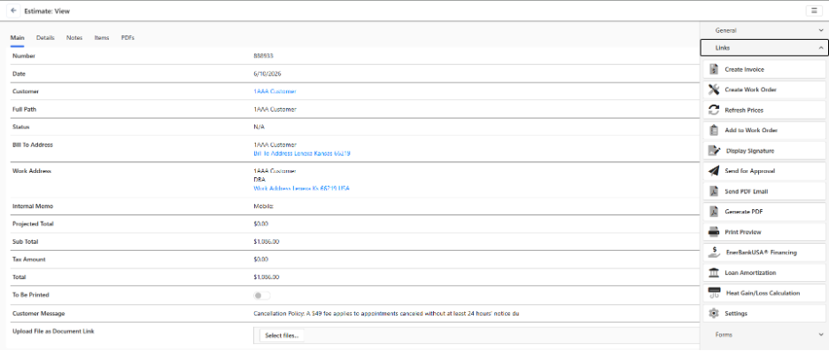Click the Heat Gain/Loss Calculation icon
Screen dimensions: 829x351
point(714,292)
